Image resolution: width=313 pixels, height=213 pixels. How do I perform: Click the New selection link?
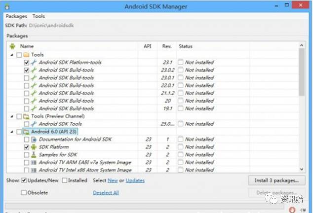click(113, 180)
